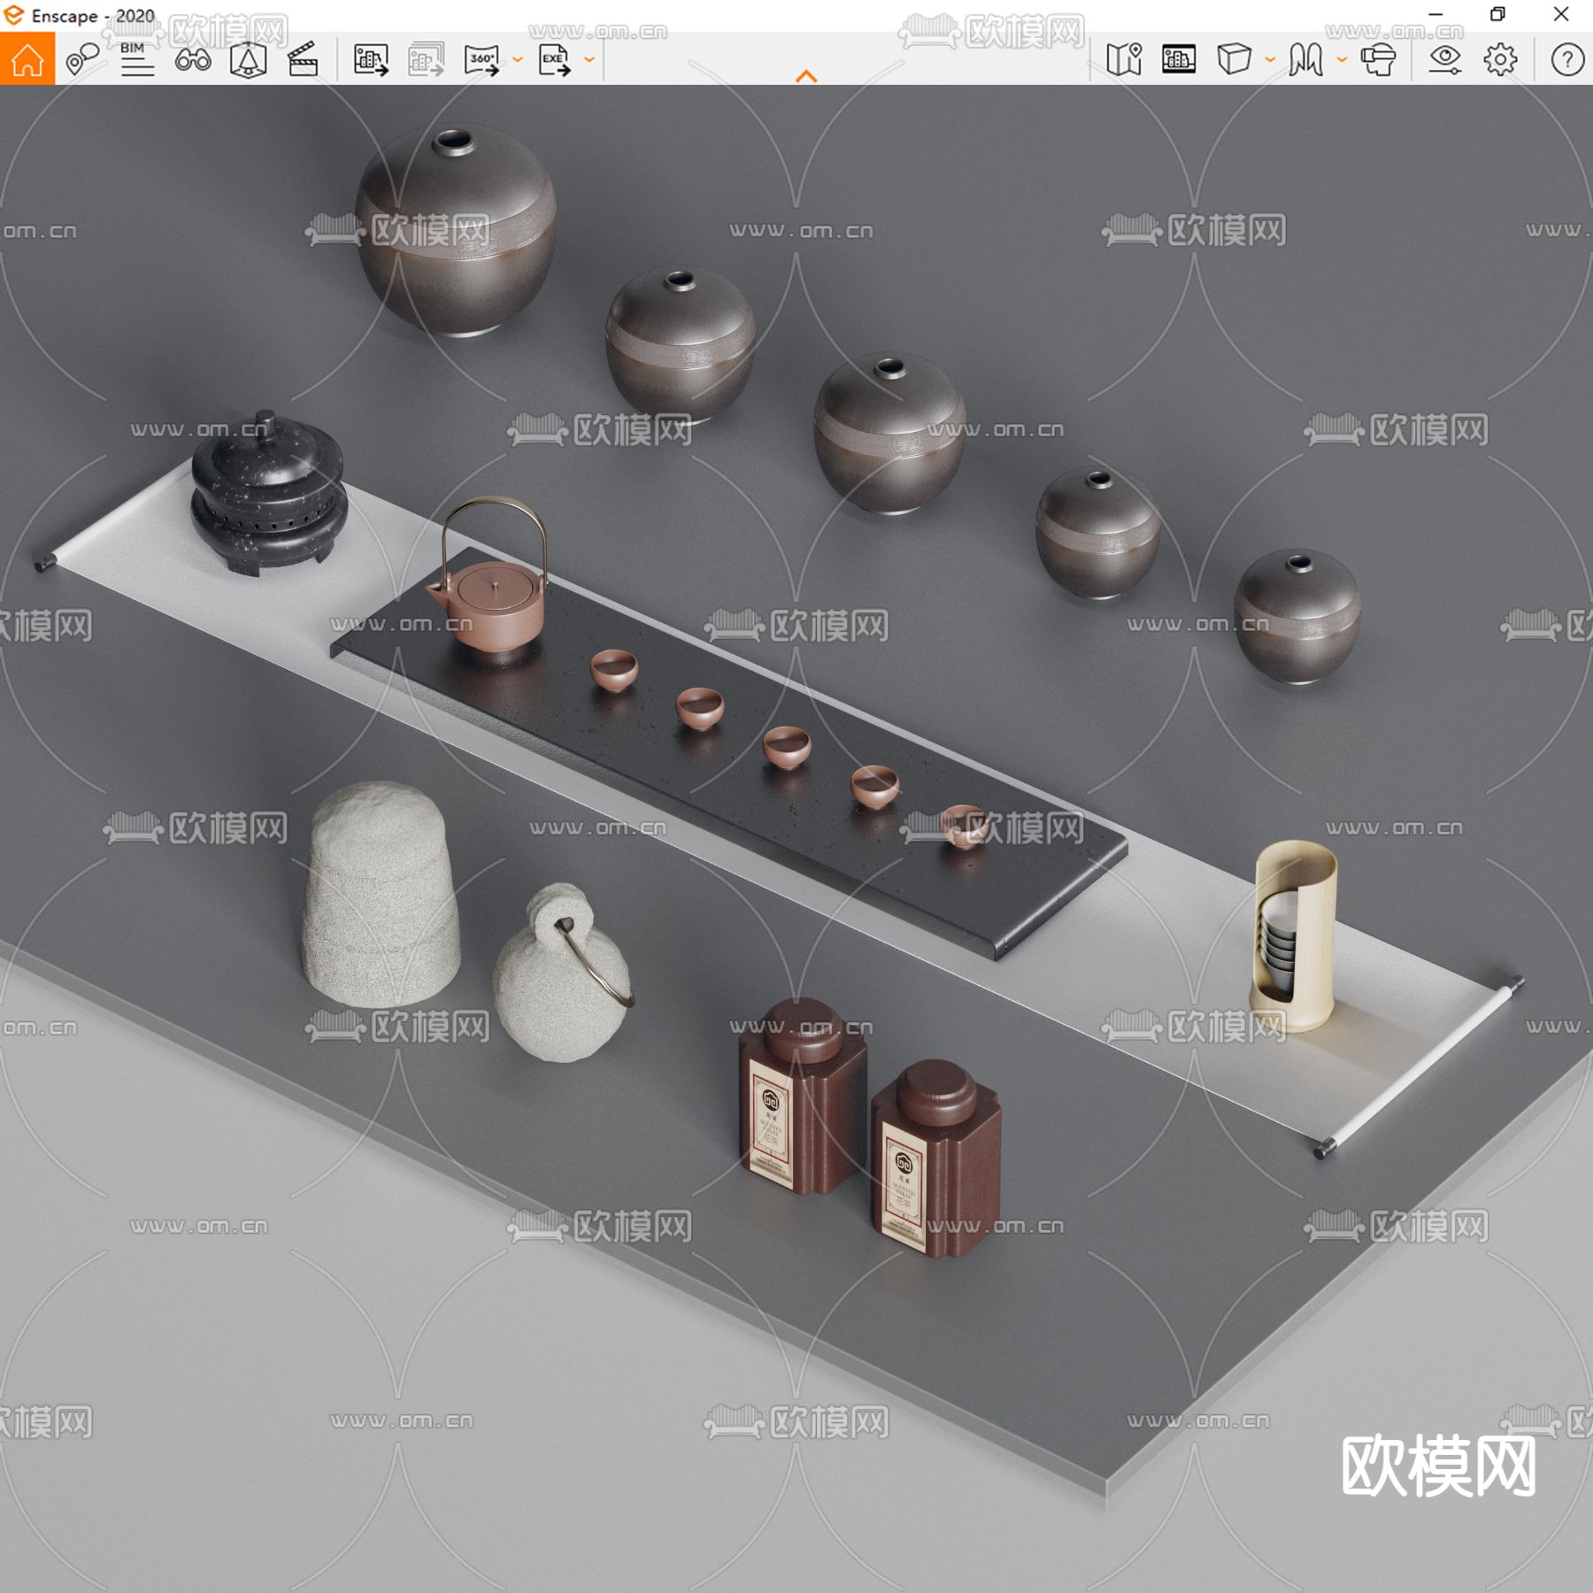Toggle walk or fly navigation mode
1593x1593 pixels.
pos(1305,60)
